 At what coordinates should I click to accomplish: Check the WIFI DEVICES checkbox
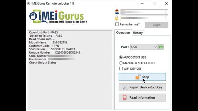point(121,68)
